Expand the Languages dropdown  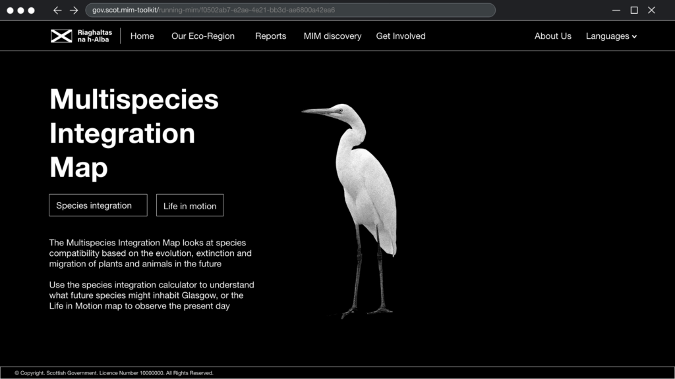click(611, 36)
